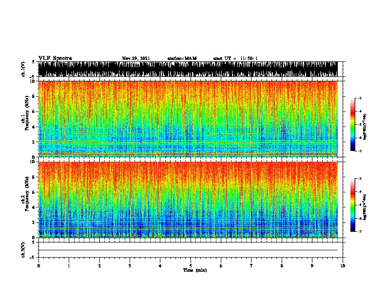The width and height of the screenshot is (386, 298).
Task: Click time axis tick label "3"
Action: pos(130,266)
